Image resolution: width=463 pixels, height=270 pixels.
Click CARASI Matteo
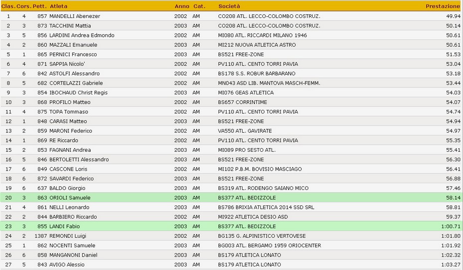[68, 121]
